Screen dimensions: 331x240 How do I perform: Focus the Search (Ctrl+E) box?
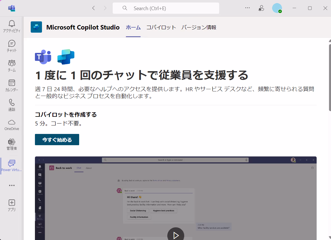(166, 8)
